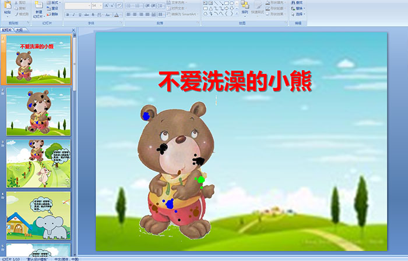Open the Line Spacing dropdown
Screen dimensions: 408x261
tap(161, 6)
